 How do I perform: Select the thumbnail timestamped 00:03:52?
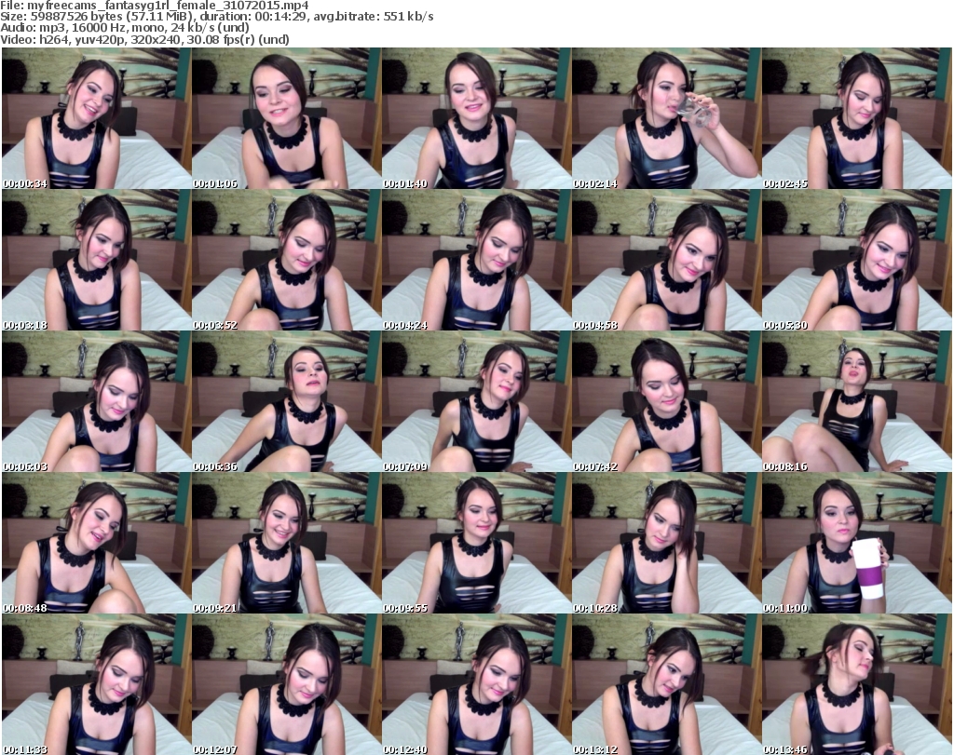tap(287, 260)
